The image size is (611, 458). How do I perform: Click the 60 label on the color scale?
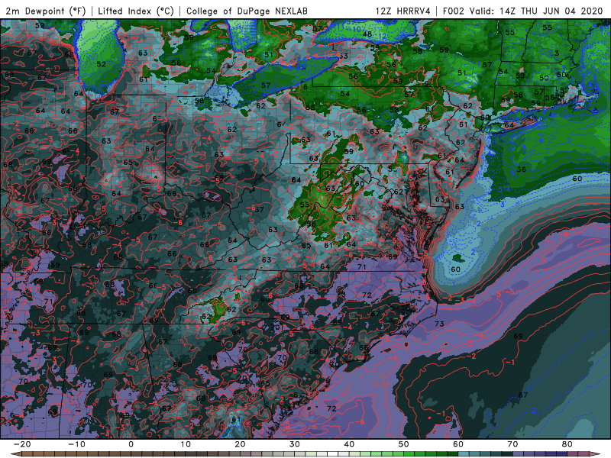pos(458,444)
